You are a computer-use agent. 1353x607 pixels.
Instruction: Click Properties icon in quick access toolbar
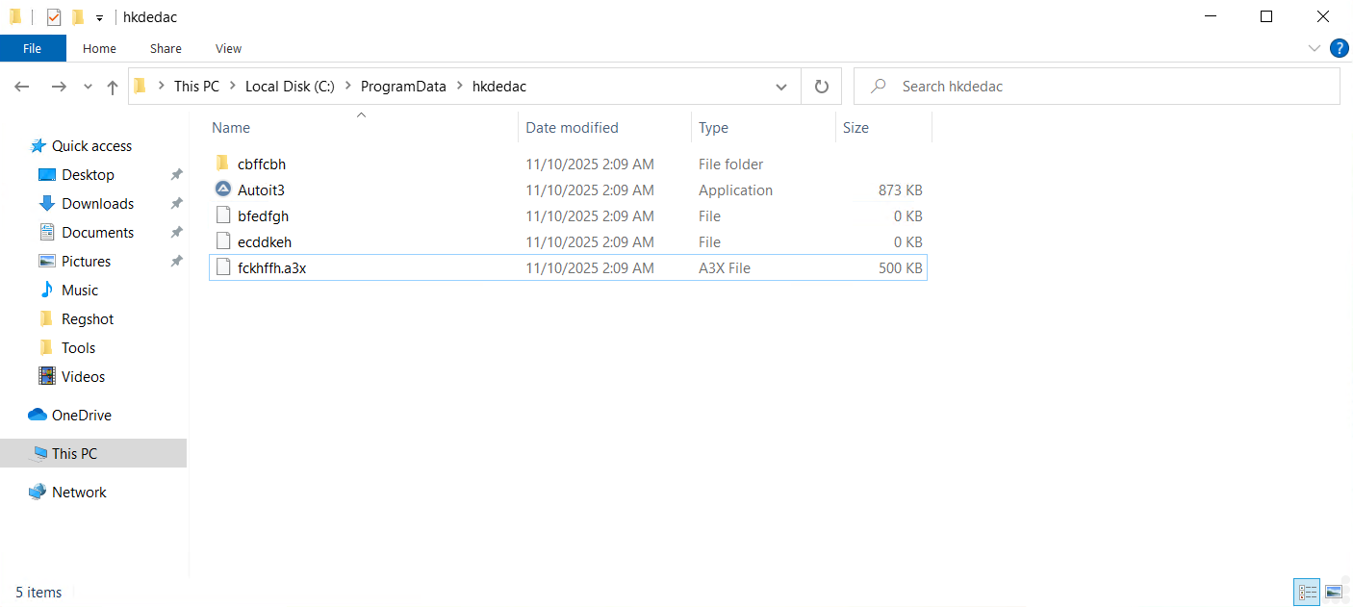54,17
